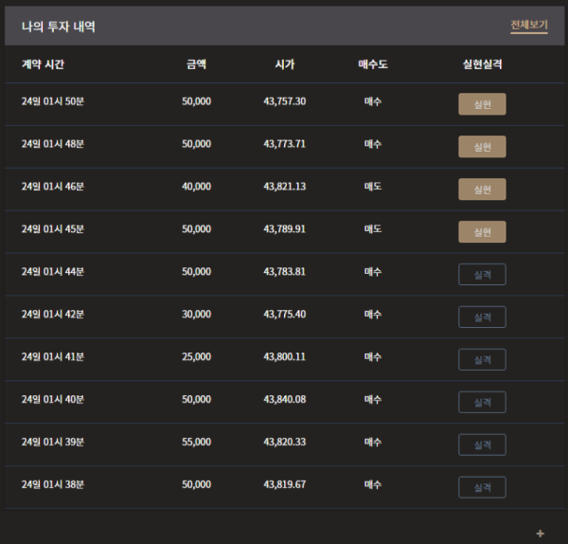Select the 시가 column header

coord(285,64)
